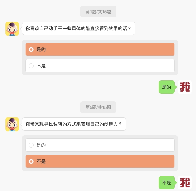Click the 第5题/共15题 progress label
196x191 pixels.
(98, 107)
